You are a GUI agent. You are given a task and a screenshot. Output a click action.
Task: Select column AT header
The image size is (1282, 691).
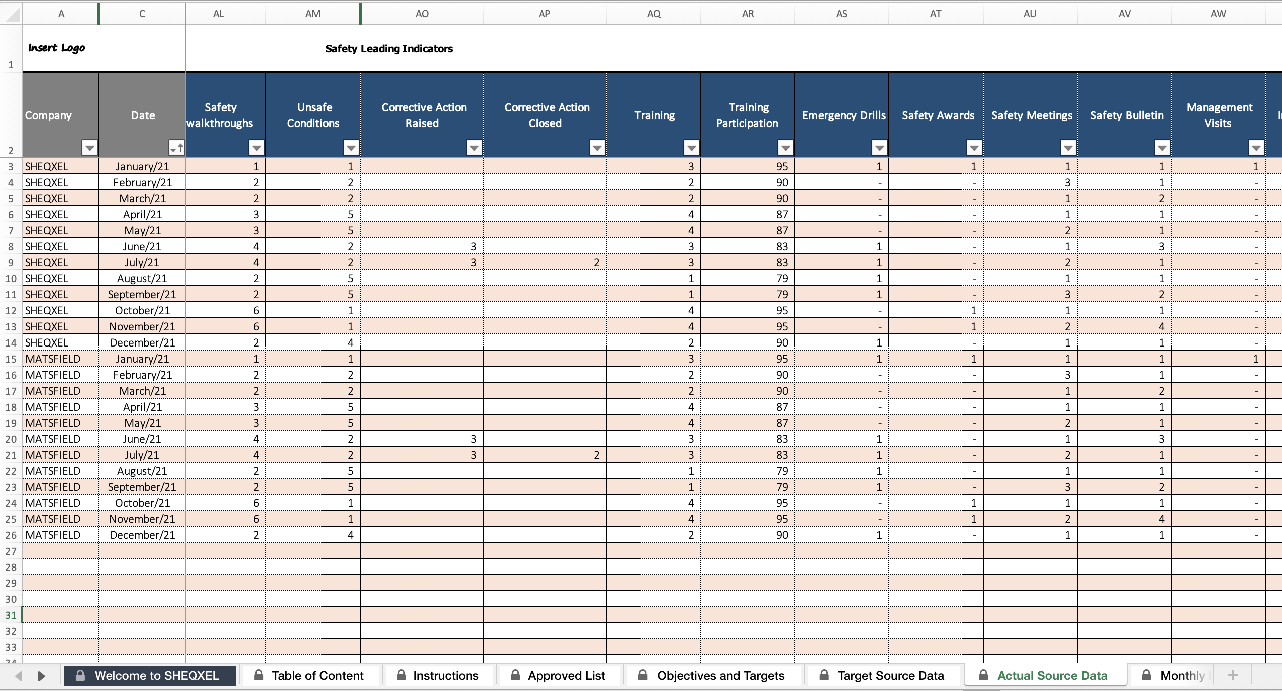click(x=936, y=14)
